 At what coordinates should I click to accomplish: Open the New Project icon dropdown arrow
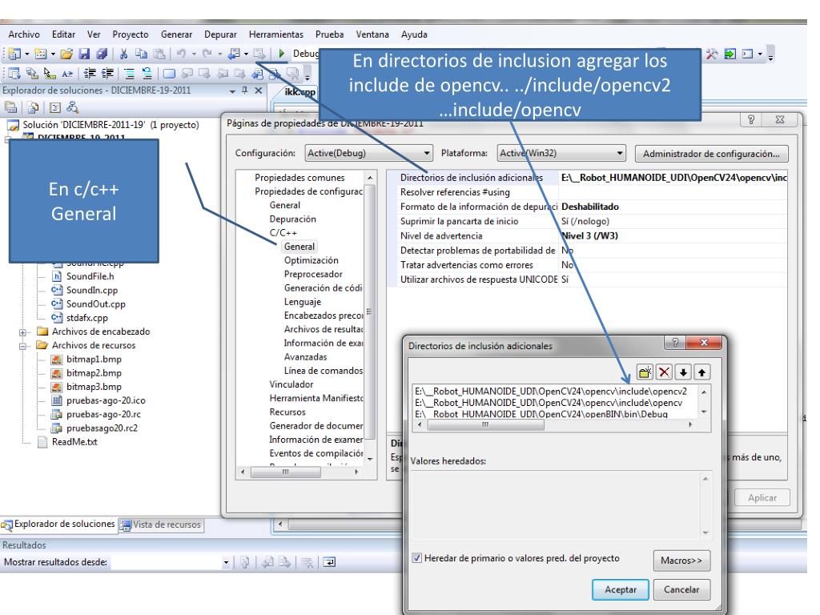click(26, 54)
